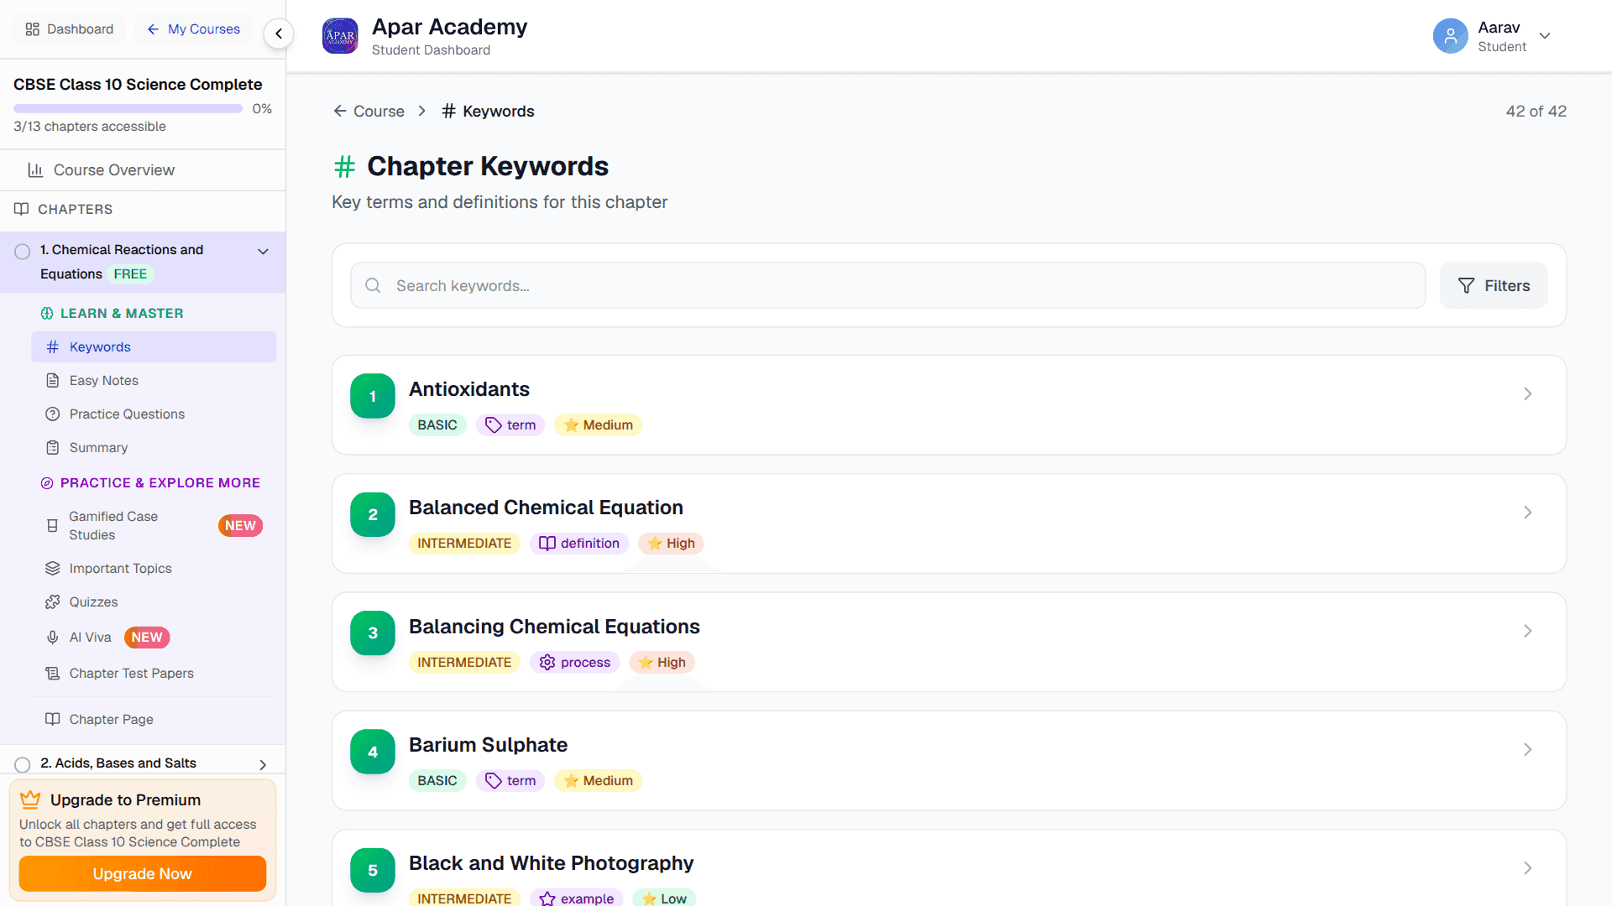The image size is (1612, 906).
Task: Click the Medium star badge on Barium Sulphate
Action: click(x=599, y=781)
